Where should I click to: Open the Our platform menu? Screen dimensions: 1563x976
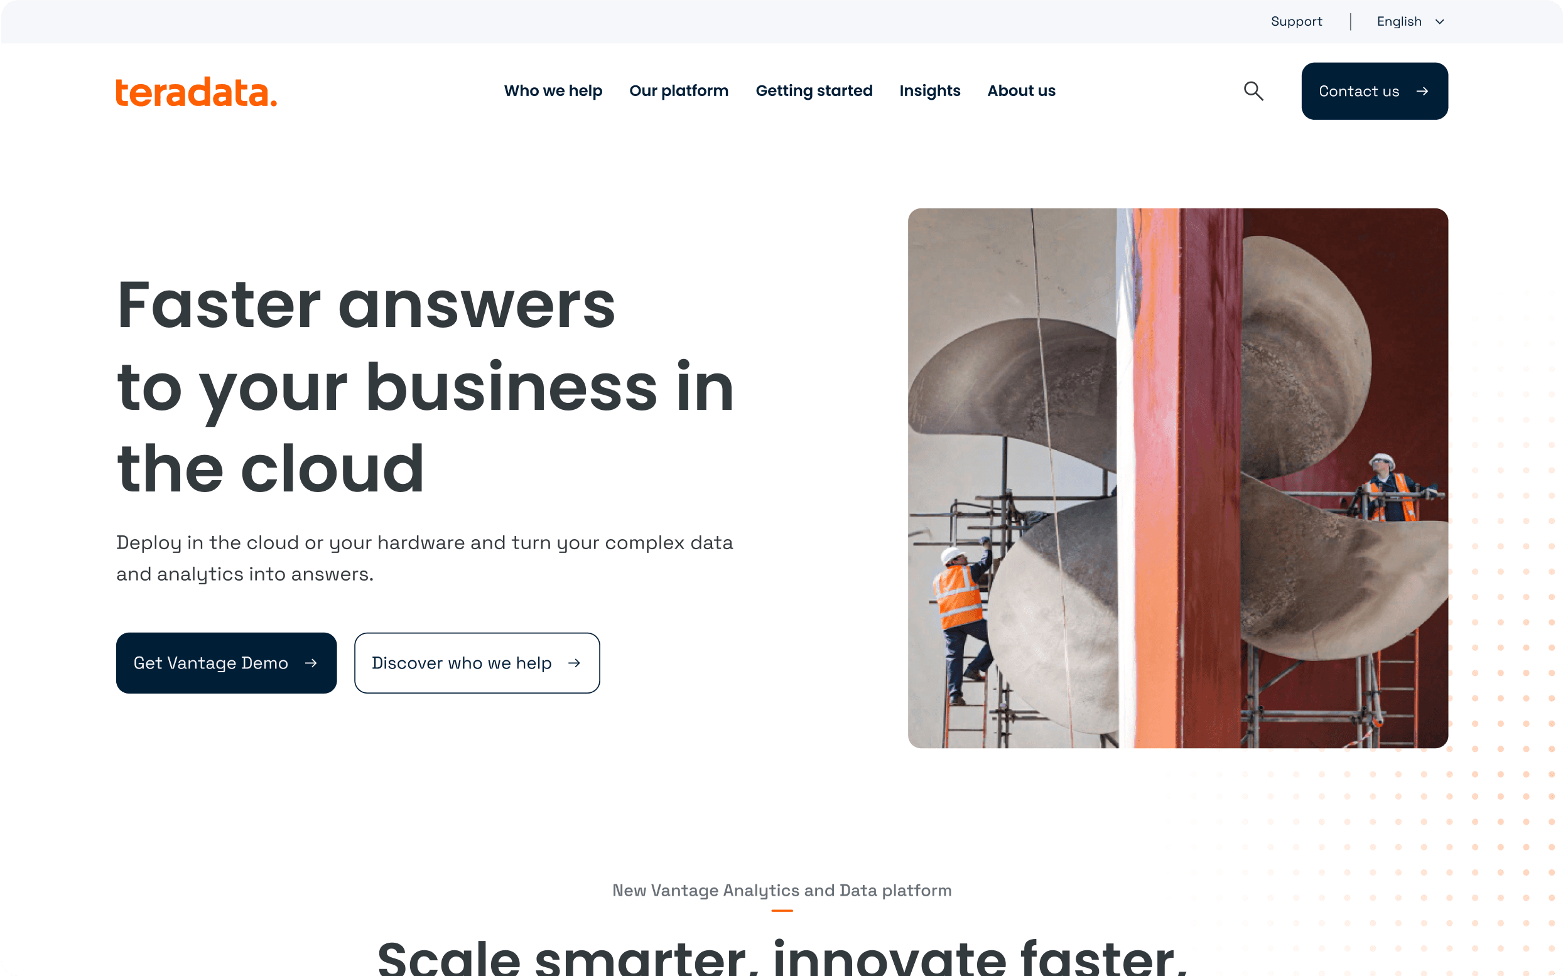pos(679,91)
